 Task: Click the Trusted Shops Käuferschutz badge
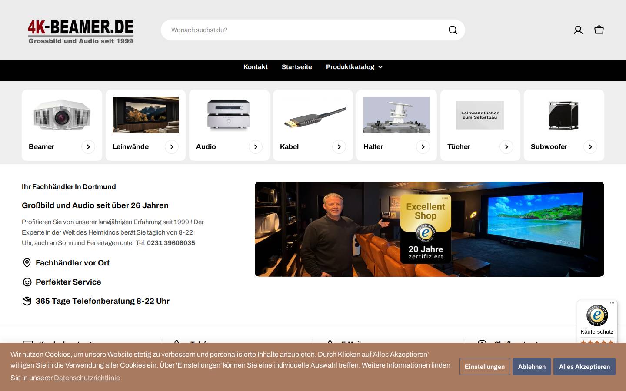coord(597,321)
